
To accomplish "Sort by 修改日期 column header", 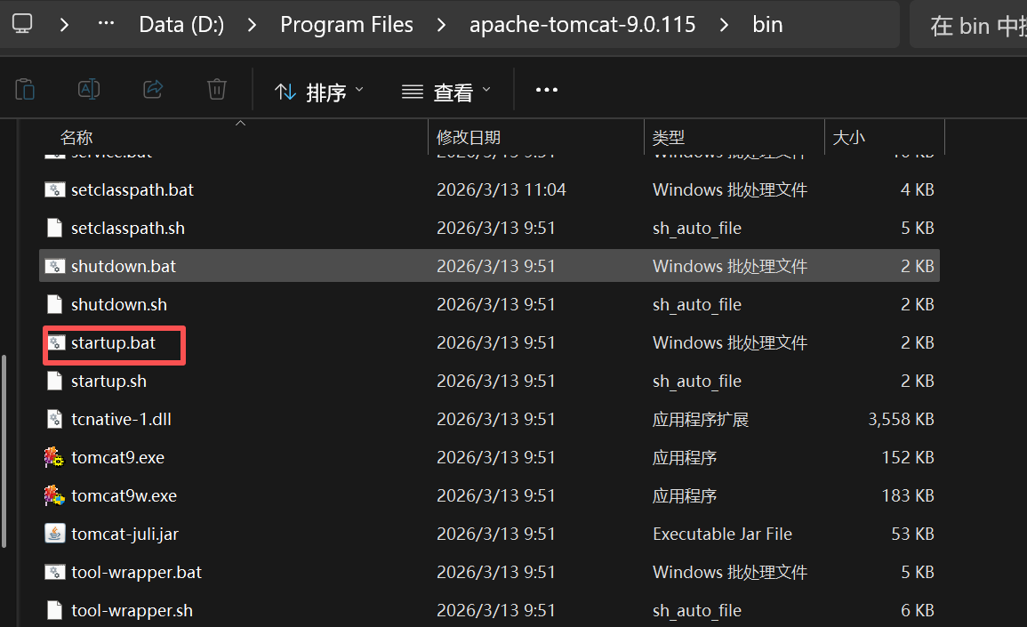I will [469, 138].
